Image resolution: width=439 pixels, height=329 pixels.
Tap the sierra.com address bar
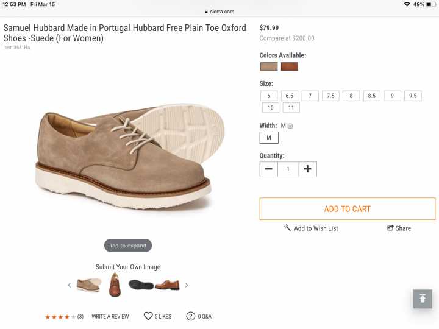pyautogui.click(x=220, y=12)
